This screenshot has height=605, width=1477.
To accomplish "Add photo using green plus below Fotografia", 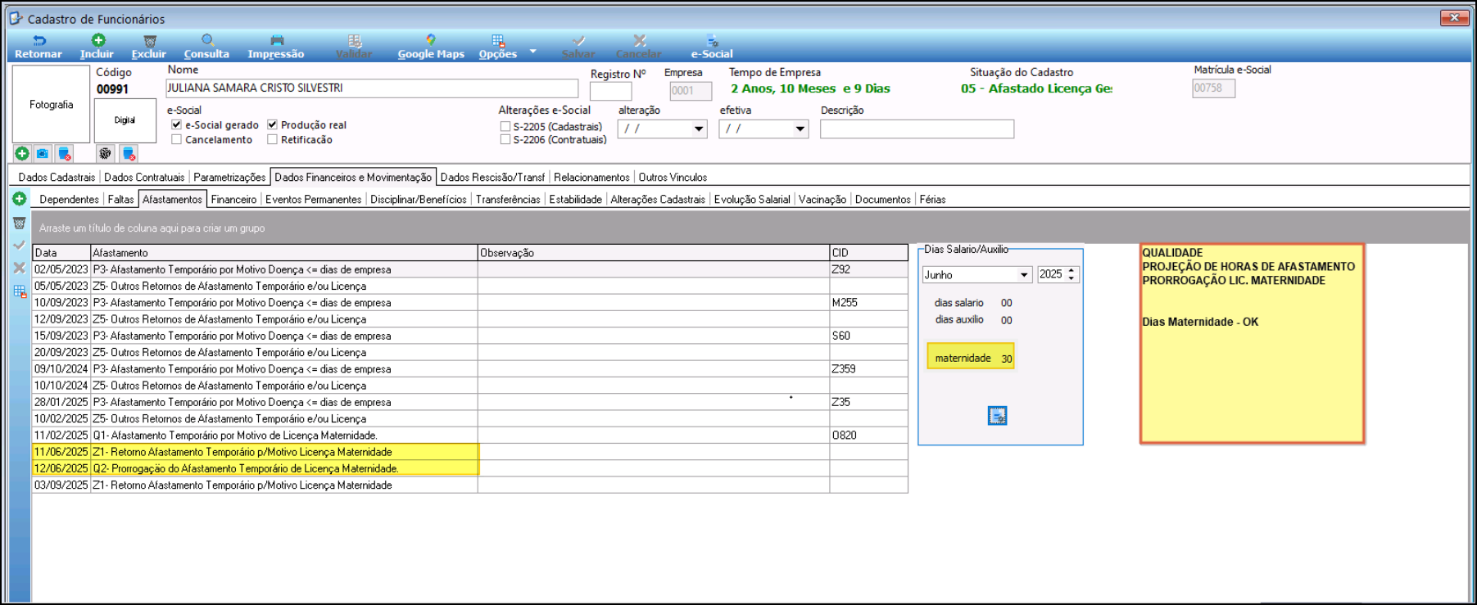I will point(22,153).
